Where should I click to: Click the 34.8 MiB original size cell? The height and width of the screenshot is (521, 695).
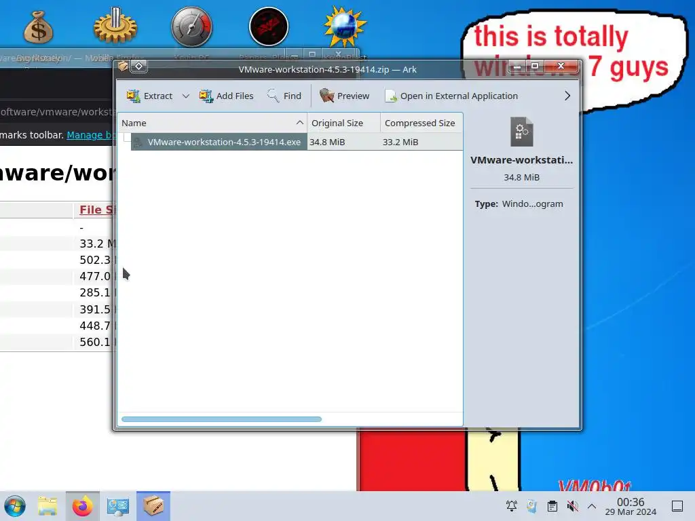tap(327, 142)
